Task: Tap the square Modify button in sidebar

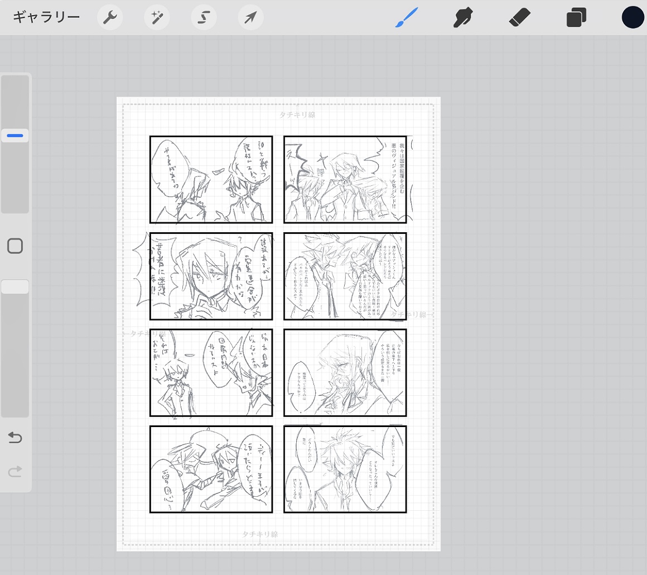Action: point(15,246)
